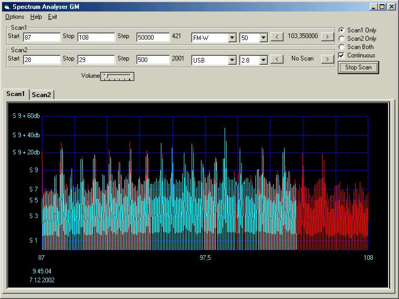Click the S 1 axis label
The height and width of the screenshot is (299, 399).
coord(33,240)
